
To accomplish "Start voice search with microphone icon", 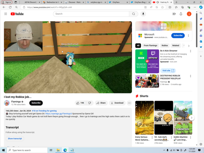I will pos(143,14).
